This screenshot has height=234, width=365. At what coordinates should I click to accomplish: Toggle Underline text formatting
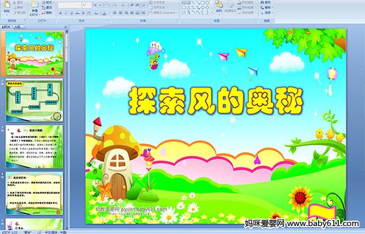coord(71,13)
